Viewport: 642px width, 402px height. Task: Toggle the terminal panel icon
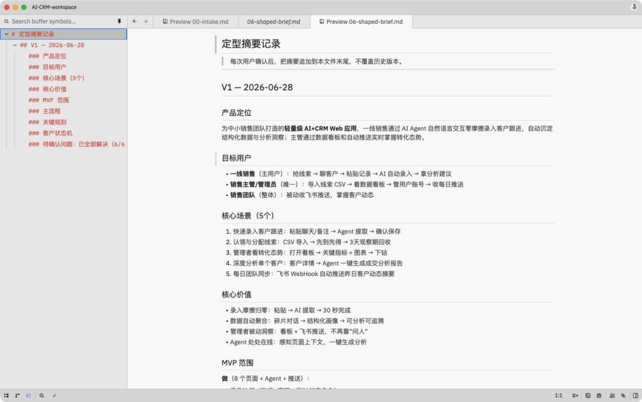point(587,395)
